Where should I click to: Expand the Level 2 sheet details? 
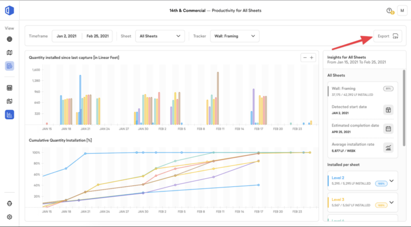[x=391, y=181]
